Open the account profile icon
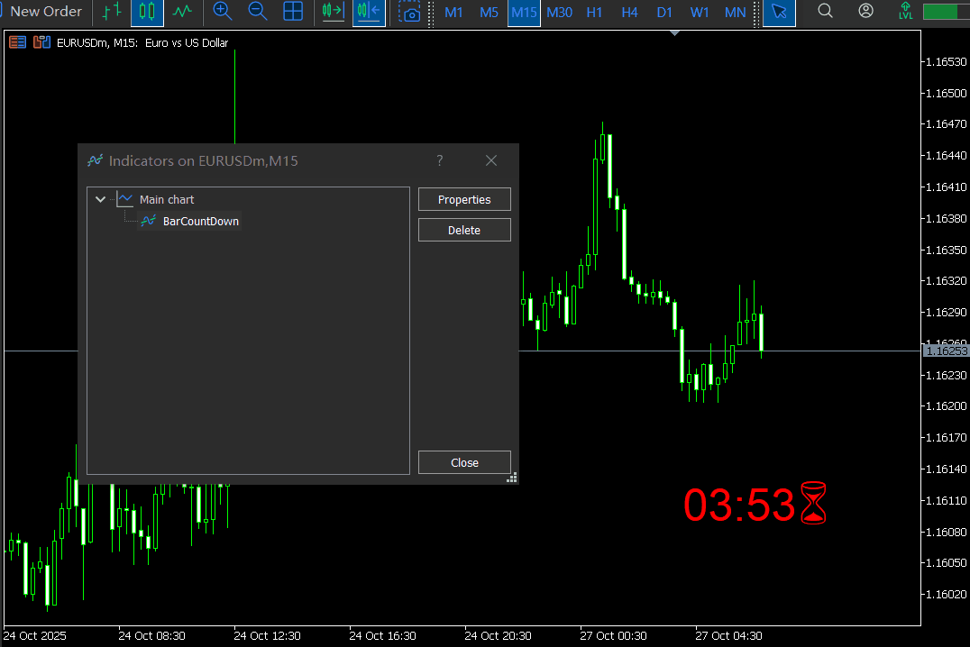This screenshot has height=647, width=970. point(865,11)
